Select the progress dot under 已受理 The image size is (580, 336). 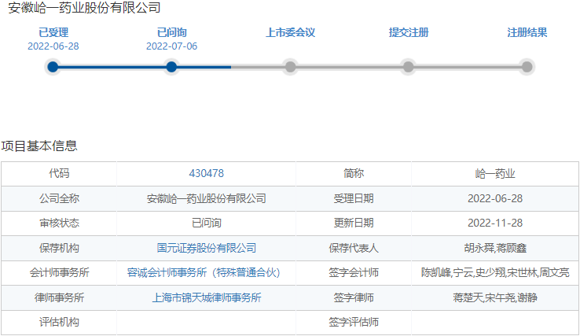click(53, 67)
